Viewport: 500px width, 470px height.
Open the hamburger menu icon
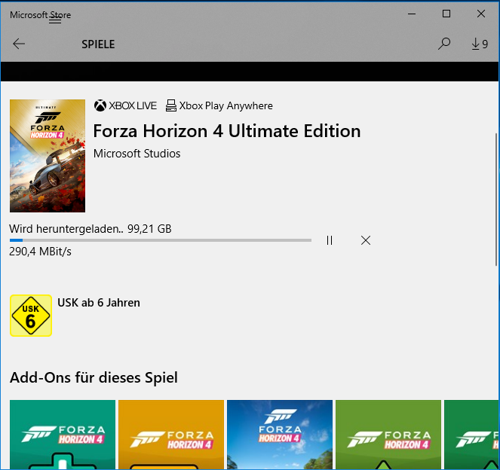tap(55, 20)
